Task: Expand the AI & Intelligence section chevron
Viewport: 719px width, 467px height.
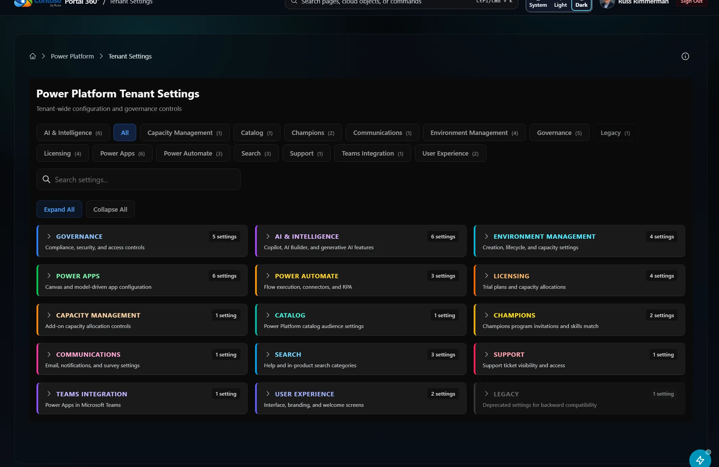Action: [268, 236]
